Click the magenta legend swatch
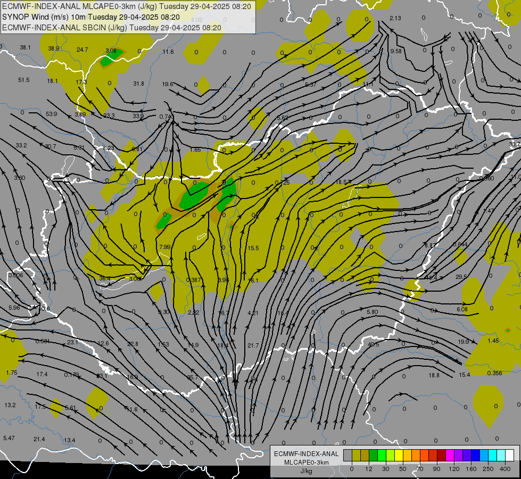This screenshot has width=521, height=479. coord(450,456)
